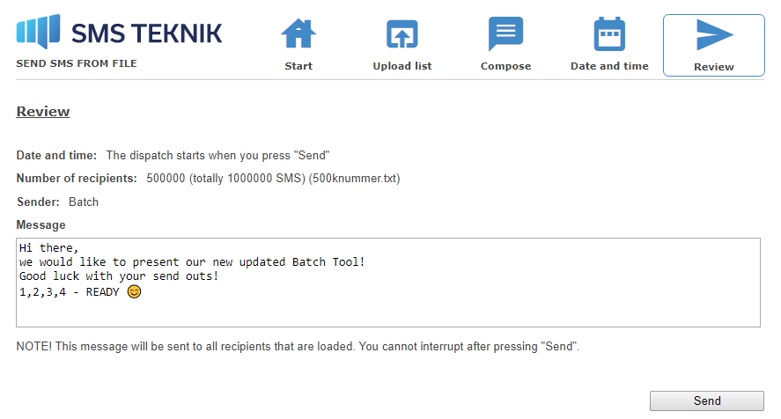The height and width of the screenshot is (419, 781).
Task: Select the Date and time label
Action: point(609,66)
